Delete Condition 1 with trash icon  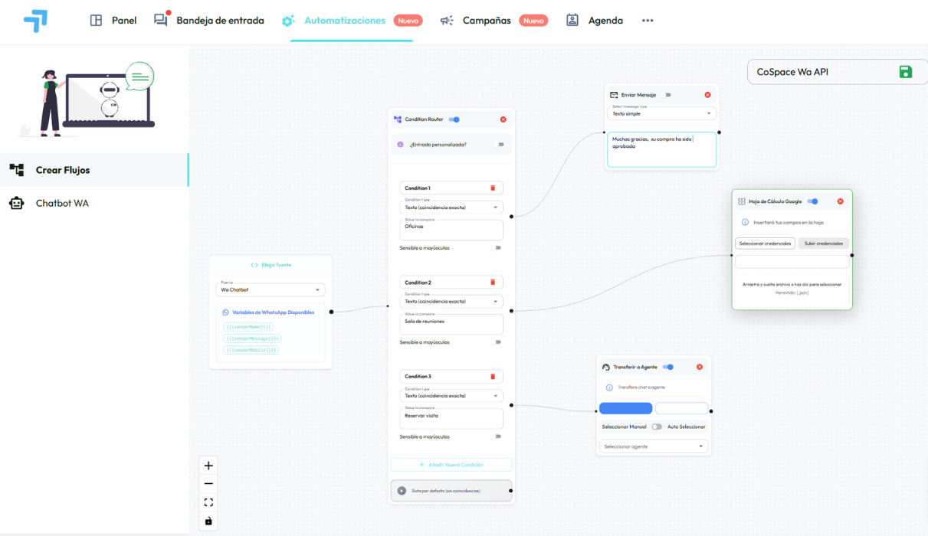click(492, 188)
